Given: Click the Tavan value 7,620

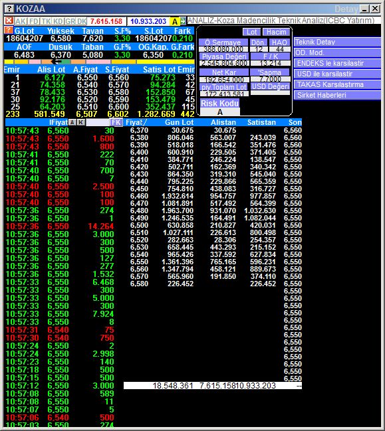Looking at the screenshot, I should pyautogui.click(x=92, y=39).
